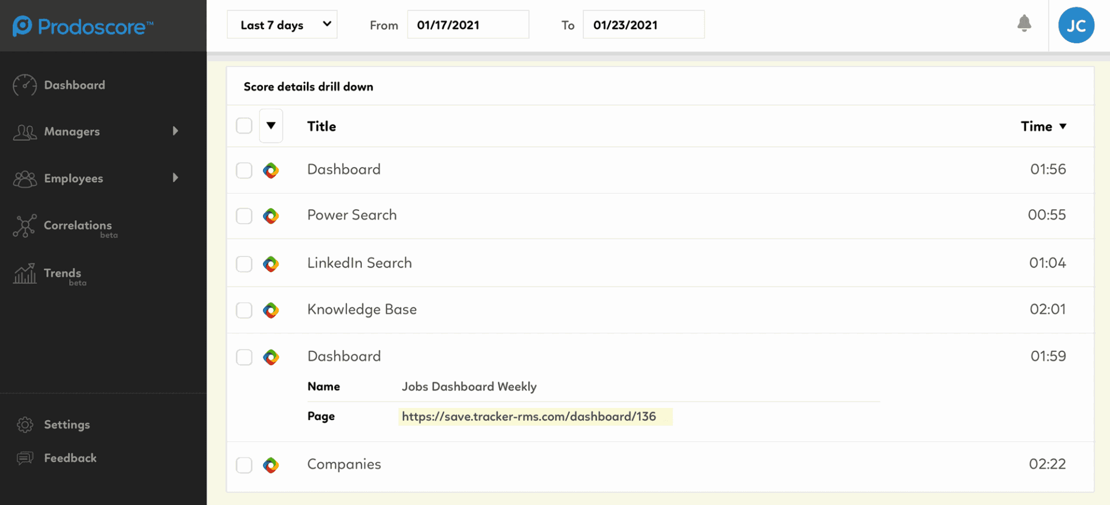Expand the Employees submenu arrow
Screen dimensions: 1110x505
coord(175,178)
